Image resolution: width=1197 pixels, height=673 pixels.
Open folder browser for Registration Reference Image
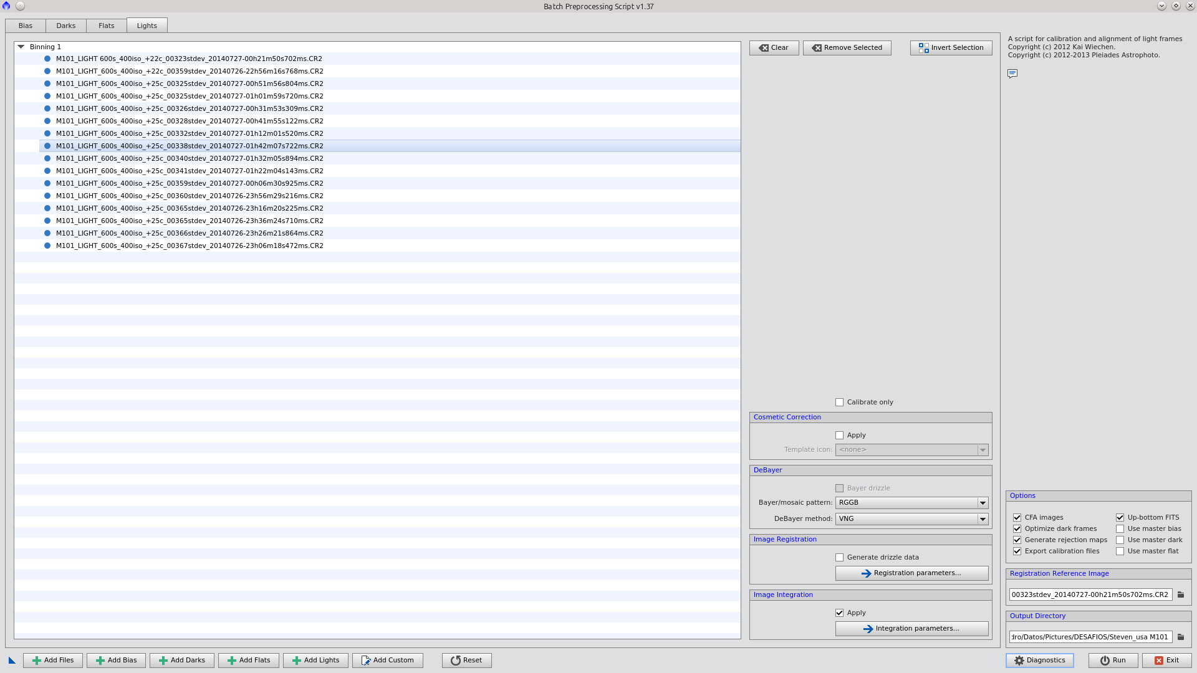coord(1181,594)
